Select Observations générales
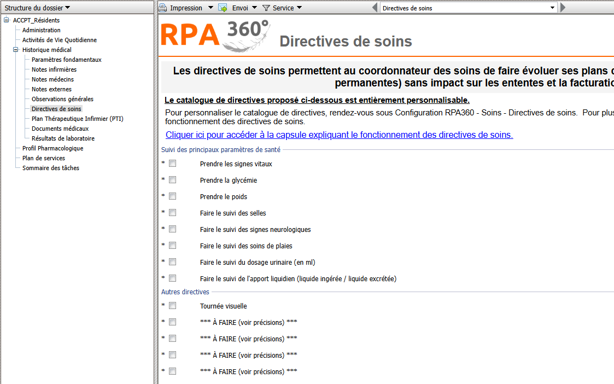The height and width of the screenshot is (384, 614). point(62,99)
